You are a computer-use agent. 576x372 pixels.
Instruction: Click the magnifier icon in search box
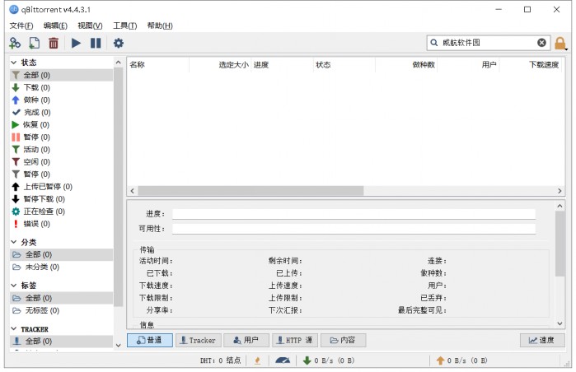tap(433, 43)
